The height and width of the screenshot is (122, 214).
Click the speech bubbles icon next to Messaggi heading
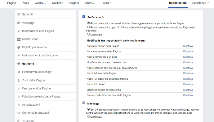point(83,103)
